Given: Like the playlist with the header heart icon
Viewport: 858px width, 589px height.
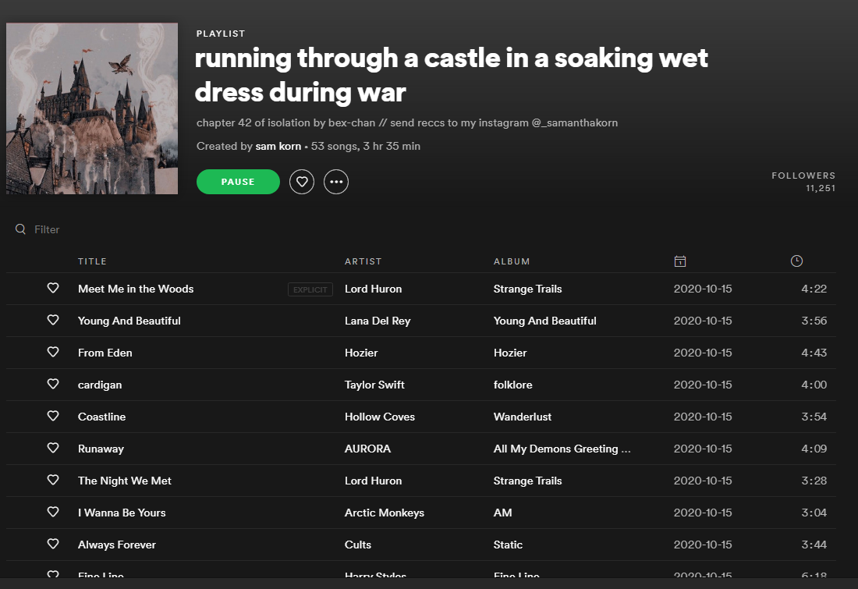Looking at the screenshot, I should pos(302,182).
